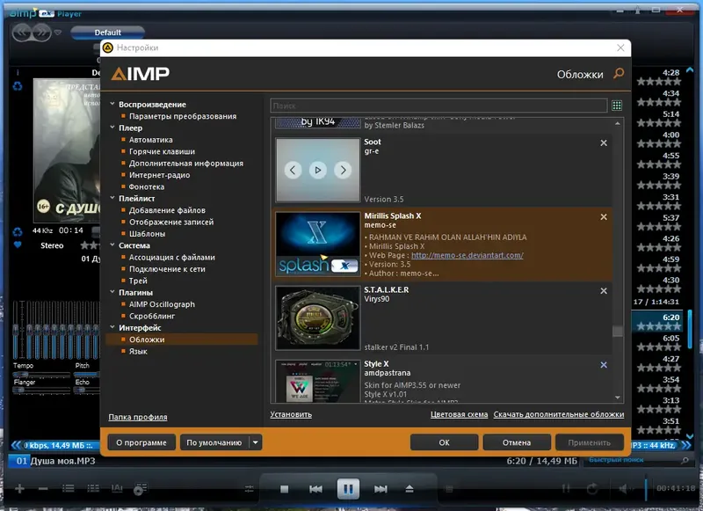
Task: Click the О программе button
Action: click(x=141, y=442)
